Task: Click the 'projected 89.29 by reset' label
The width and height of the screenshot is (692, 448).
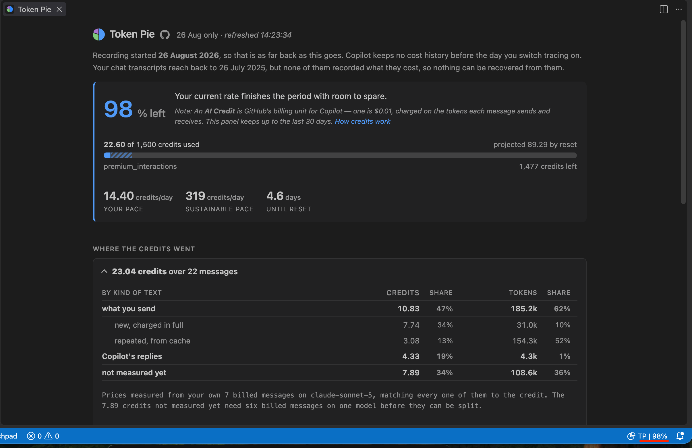Action: 535,144
